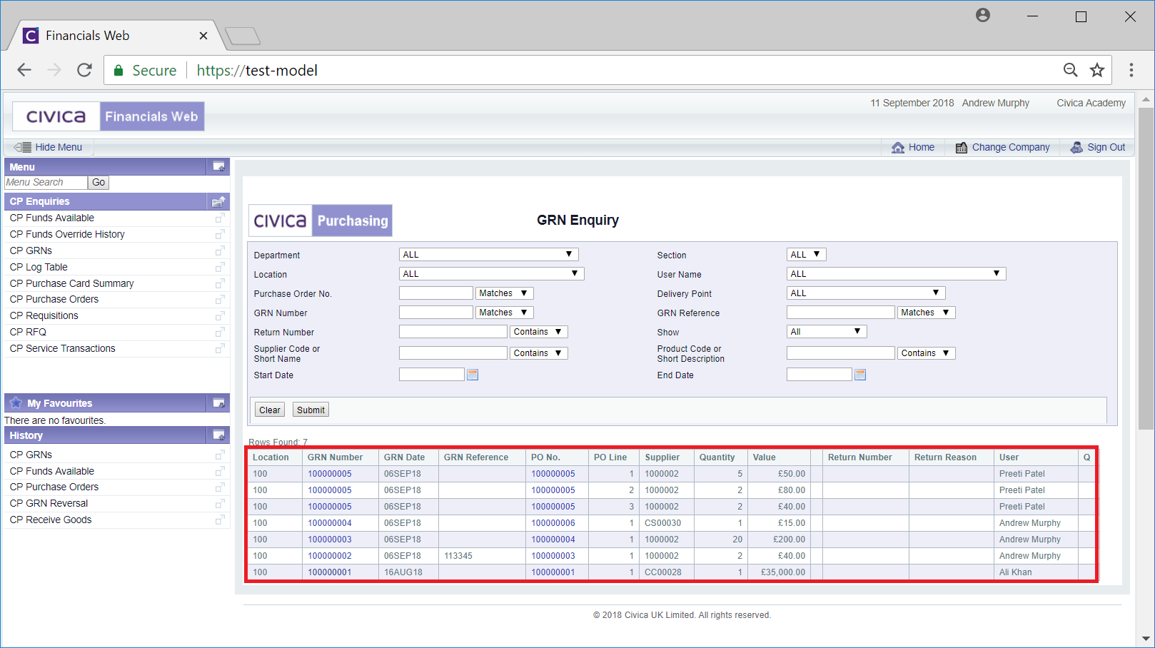Viewport: 1155px width, 648px height.
Task: Click the Sign Out icon
Action: (1076, 147)
